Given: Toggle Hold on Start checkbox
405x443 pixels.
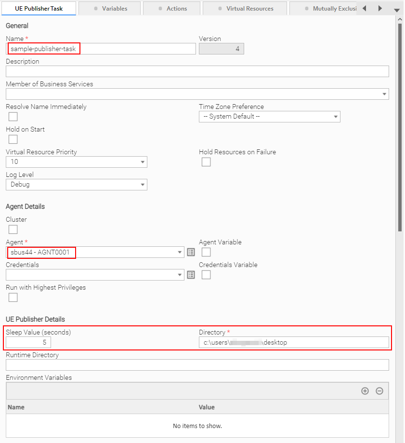Looking at the screenshot, I should coord(13,139).
